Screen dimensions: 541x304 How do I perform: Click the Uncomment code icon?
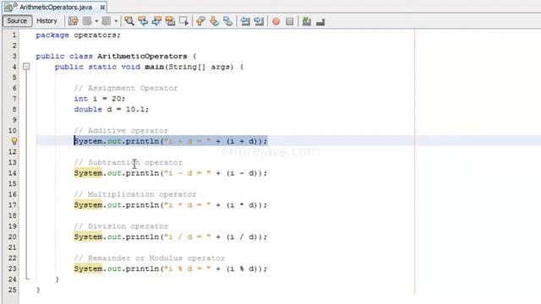coord(320,22)
